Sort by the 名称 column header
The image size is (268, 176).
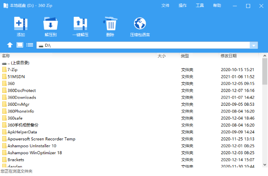[6, 56]
